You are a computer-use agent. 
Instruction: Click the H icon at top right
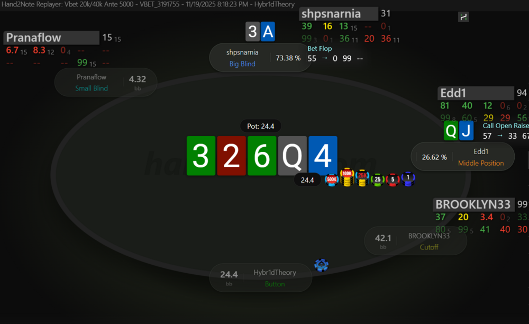463,17
